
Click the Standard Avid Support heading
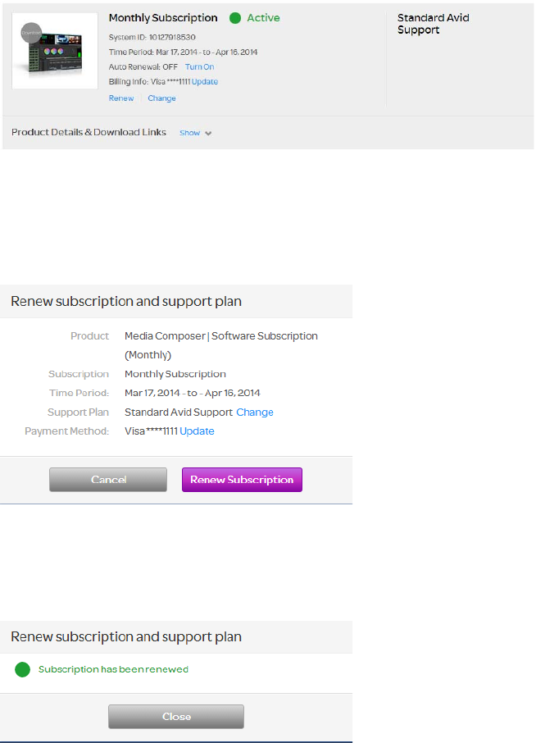click(433, 24)
